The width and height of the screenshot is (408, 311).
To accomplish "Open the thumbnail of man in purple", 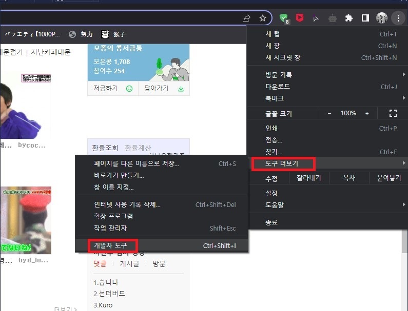I will (x=26, y=106).
